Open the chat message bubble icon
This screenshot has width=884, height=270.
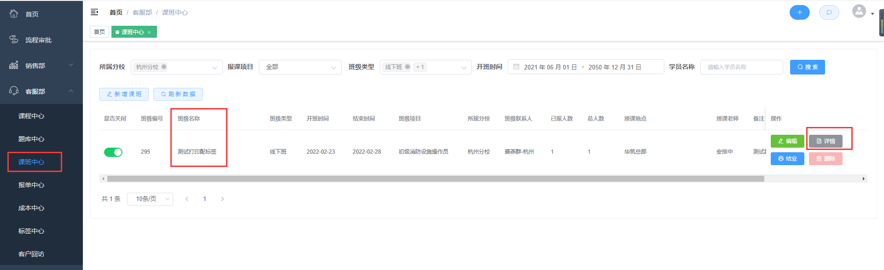pyautogui.click(x=829, y=12)
